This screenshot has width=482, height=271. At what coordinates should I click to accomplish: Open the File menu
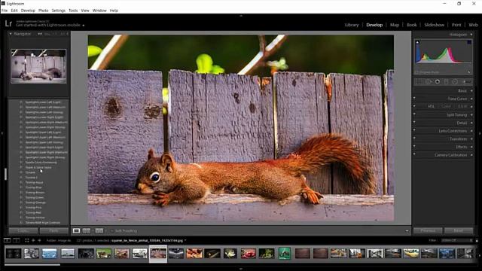5,11
